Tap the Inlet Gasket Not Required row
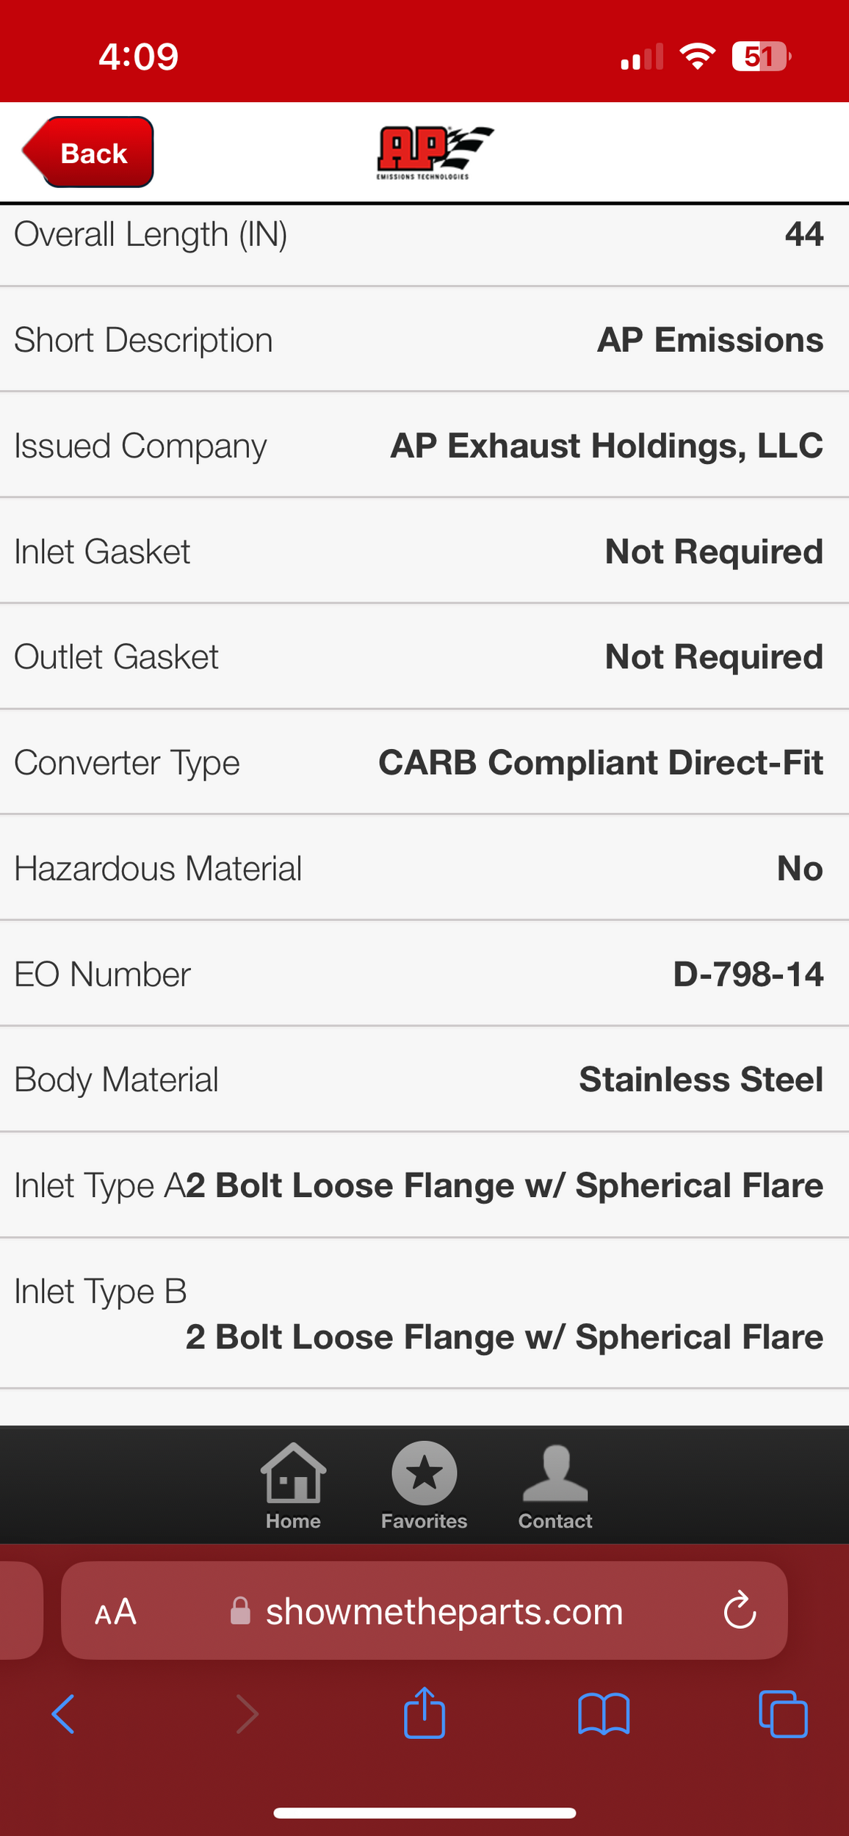Screen dimensions: 849x1836 [x=424, y=551]
